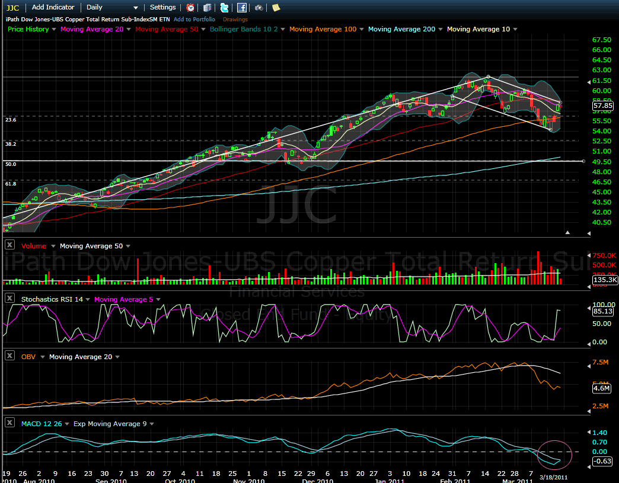Open the Add Indicator menu
The width and height of the screenshot is (619, 483).
point(53,8)
